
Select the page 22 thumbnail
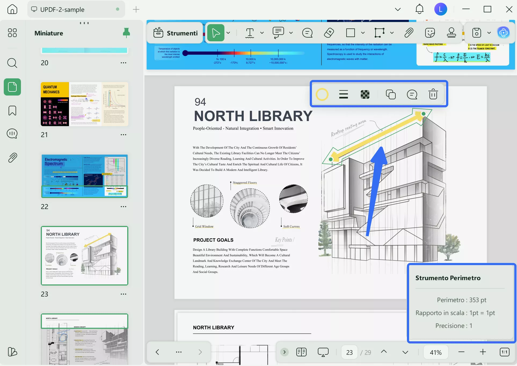click(85, 176)
